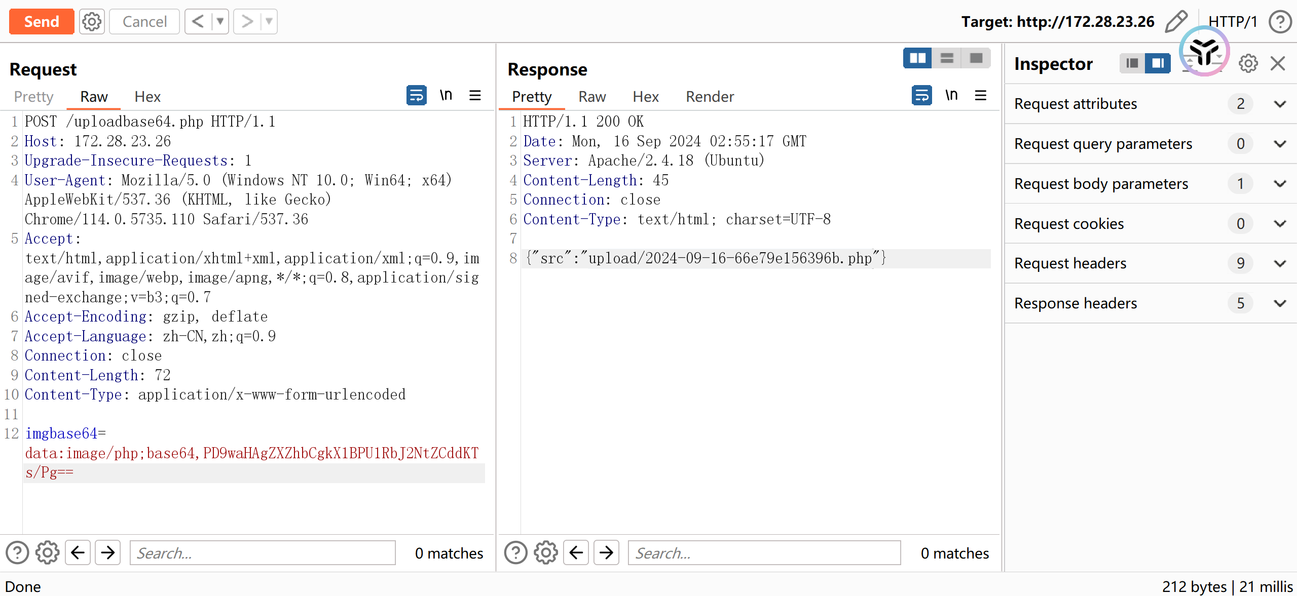Show non-printable characters in Response pane
The image size is (1297, 596).
tap(951, 95)
